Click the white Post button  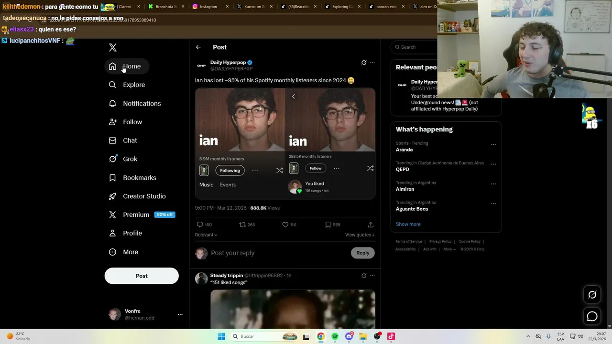click(x=142, y=276)
